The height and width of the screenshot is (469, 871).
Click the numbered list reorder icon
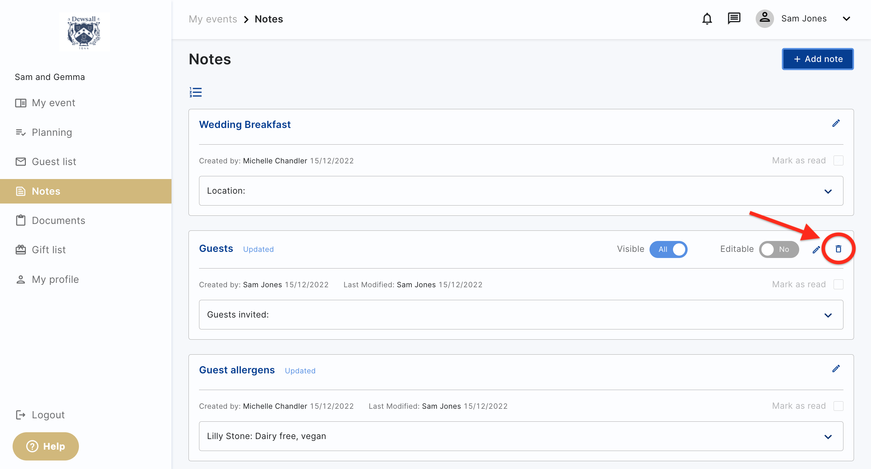196,92
